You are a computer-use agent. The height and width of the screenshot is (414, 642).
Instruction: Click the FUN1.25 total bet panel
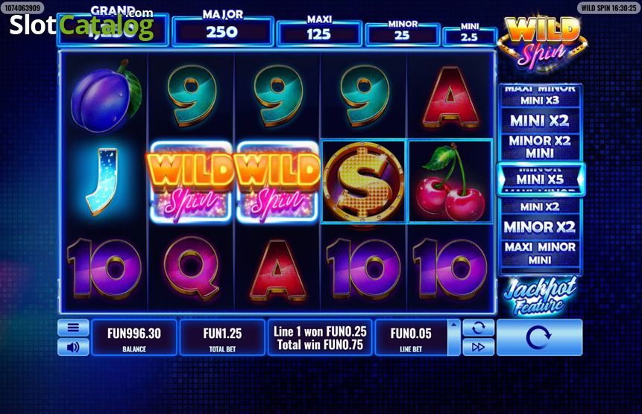[x=222, y=337]
